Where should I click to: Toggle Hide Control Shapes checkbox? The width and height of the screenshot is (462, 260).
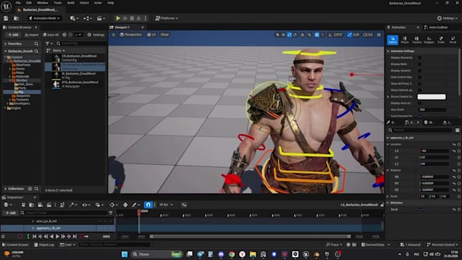[420, 77]
